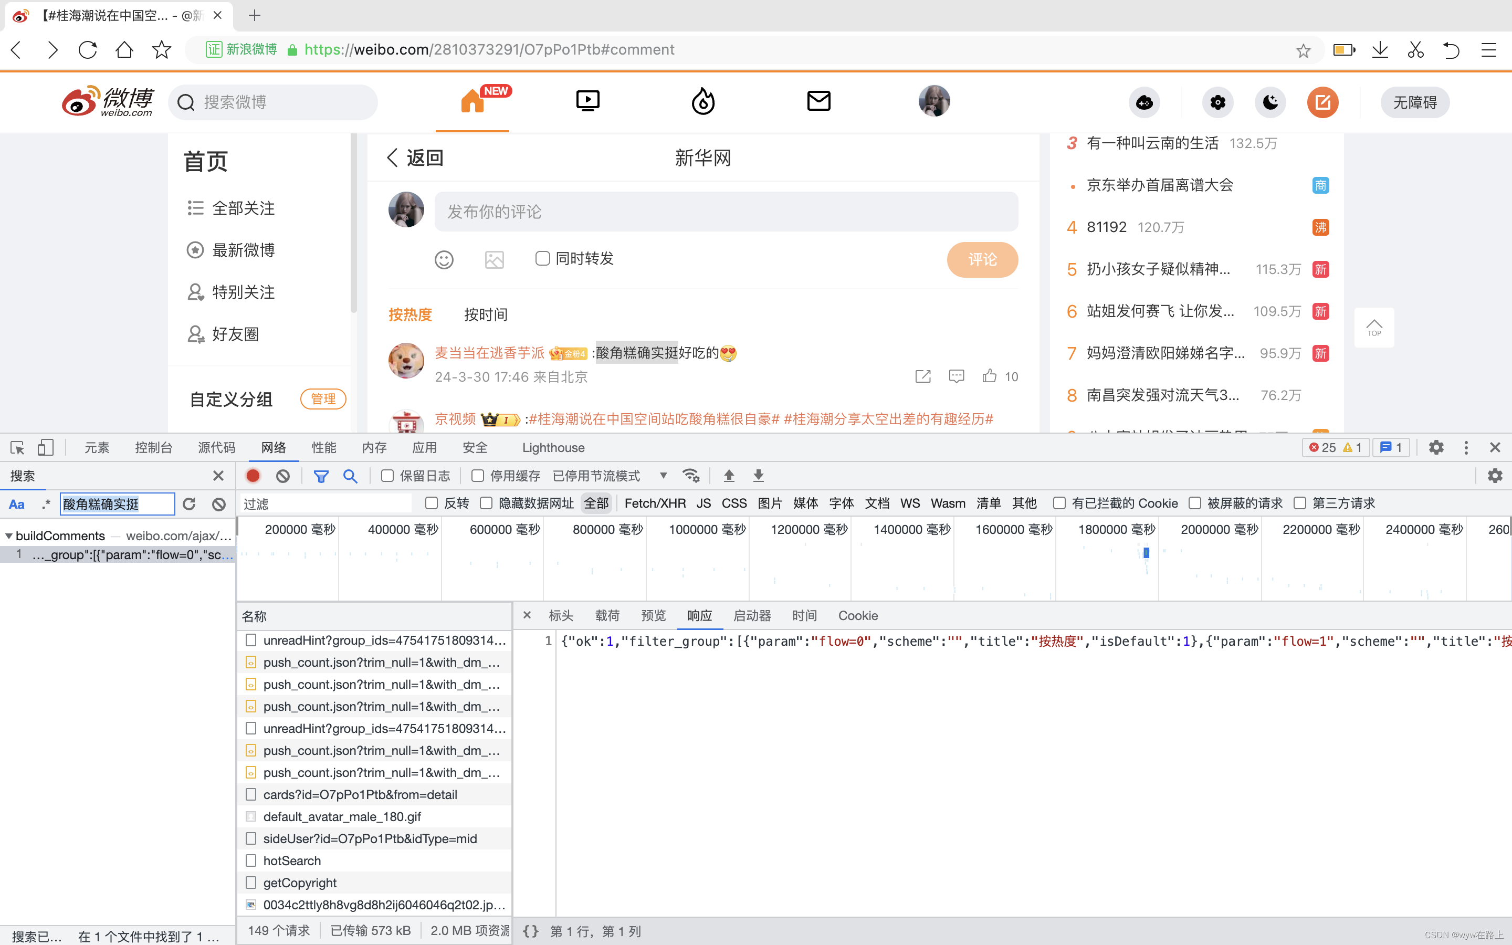This screenshot has height=945, width=1512.
Task: Open DevTools three-dot more menu
Action: tap(1466, 447)
